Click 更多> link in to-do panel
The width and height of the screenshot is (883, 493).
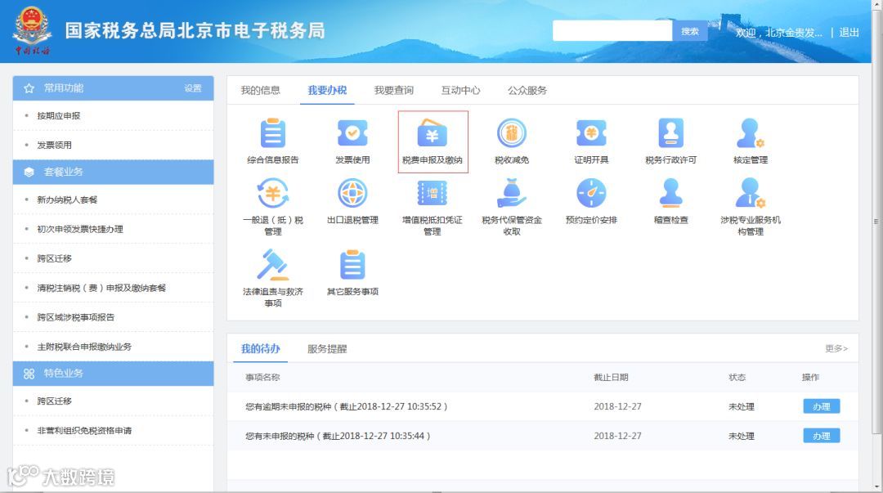click(836, 349)
